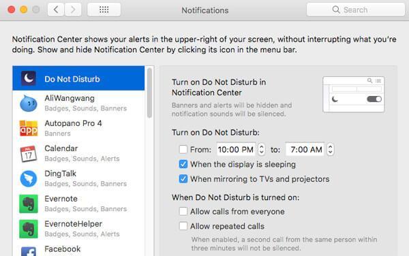Select Calendar in the app list
This screenshot has width=409, height=256.
pos(78,153)
